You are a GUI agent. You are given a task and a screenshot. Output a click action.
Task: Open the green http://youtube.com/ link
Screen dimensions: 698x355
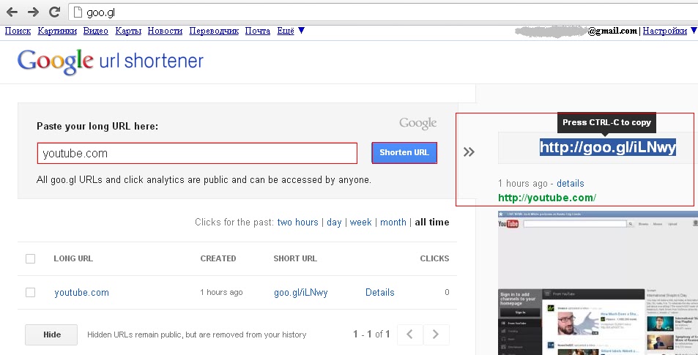[547, 198]
